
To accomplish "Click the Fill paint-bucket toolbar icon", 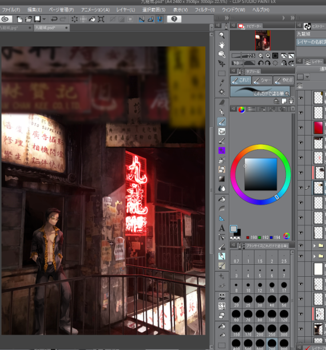I will click(x=92, y=19).
